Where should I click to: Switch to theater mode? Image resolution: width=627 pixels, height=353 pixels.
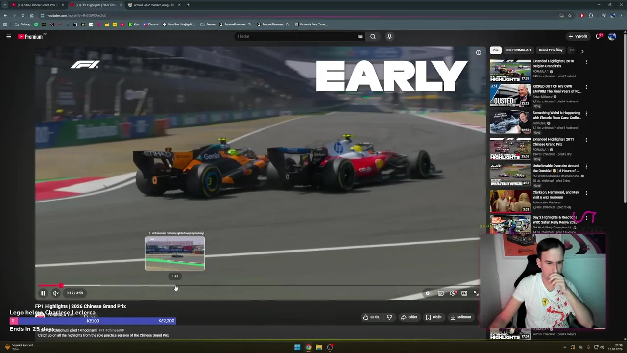[x=464, y=293]
